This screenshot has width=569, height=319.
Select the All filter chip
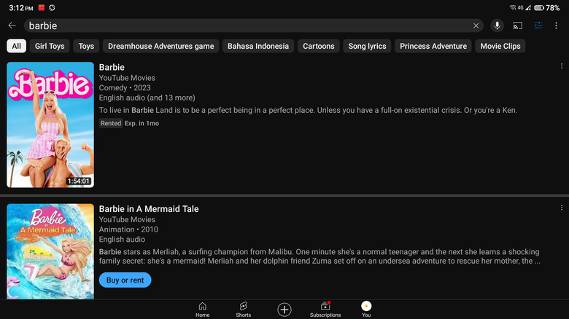[x=16, y=46]
